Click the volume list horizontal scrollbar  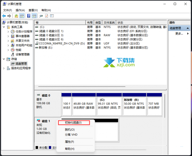[82, 87]
